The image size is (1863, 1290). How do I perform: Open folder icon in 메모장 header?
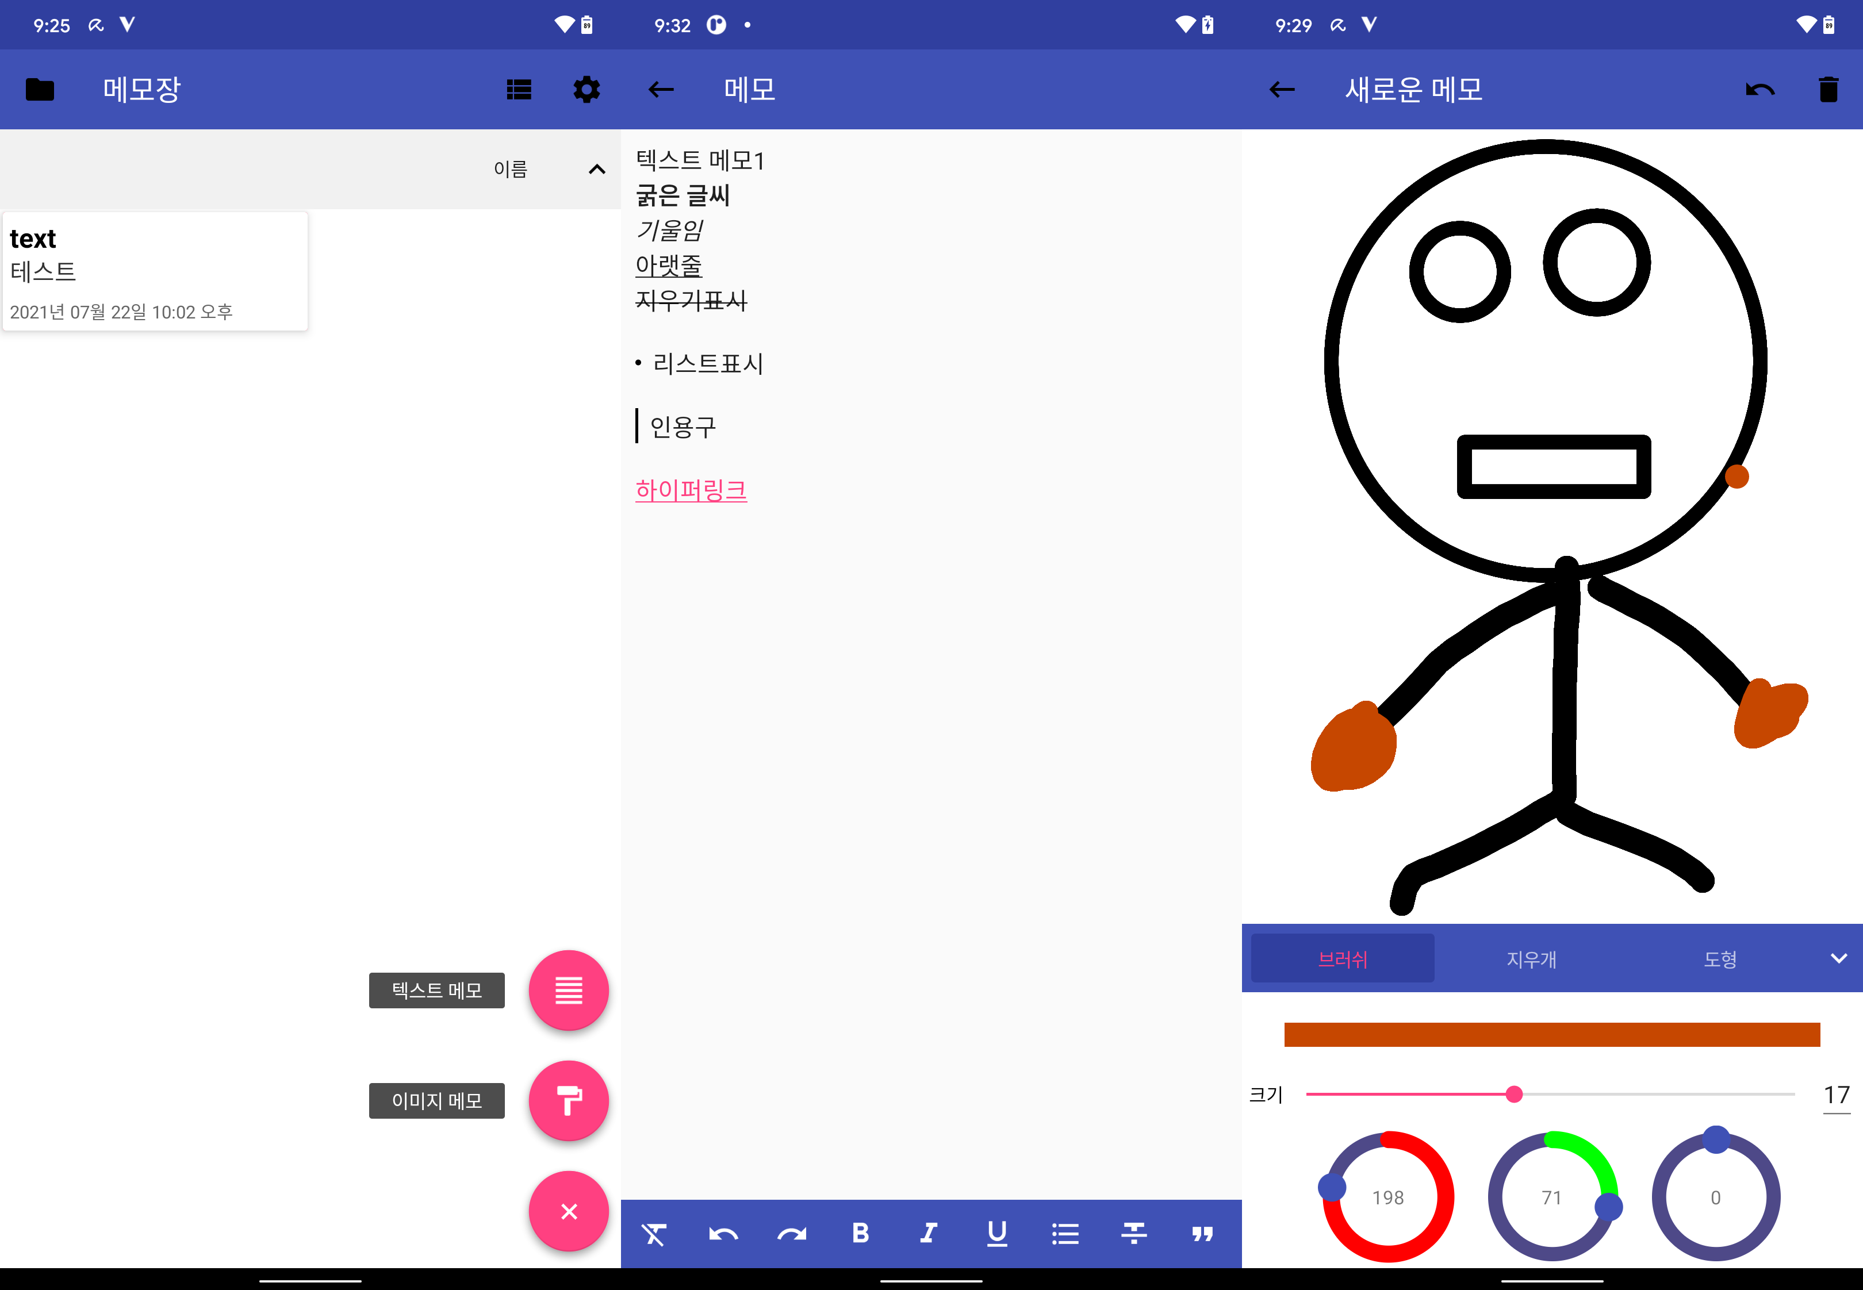[40, 90]
